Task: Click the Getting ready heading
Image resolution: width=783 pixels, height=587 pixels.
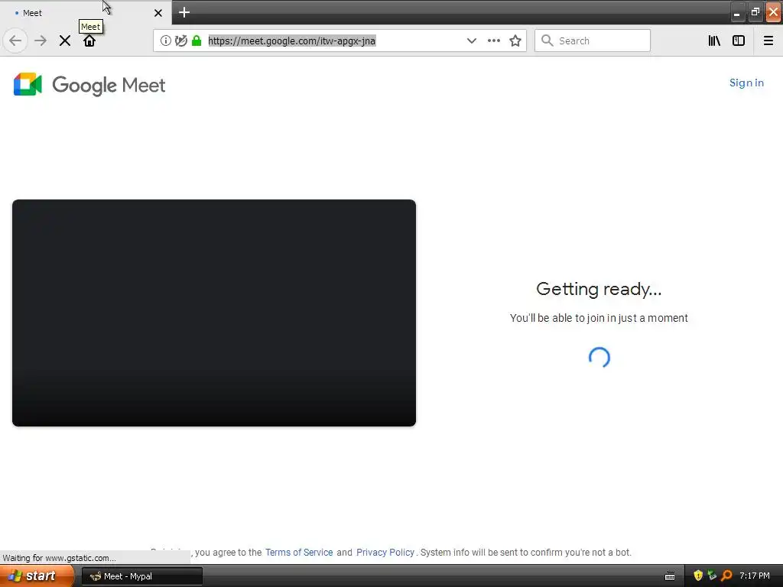Action: tap(599, 289)
